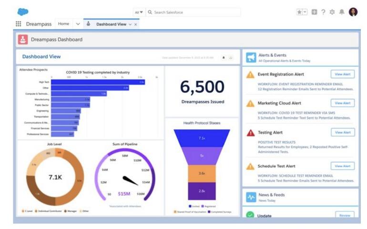The height and width of the screenshot is (229, 367).
Task: Click the Schedule Test Alert warning icon
Action: [x=250, y=167]
